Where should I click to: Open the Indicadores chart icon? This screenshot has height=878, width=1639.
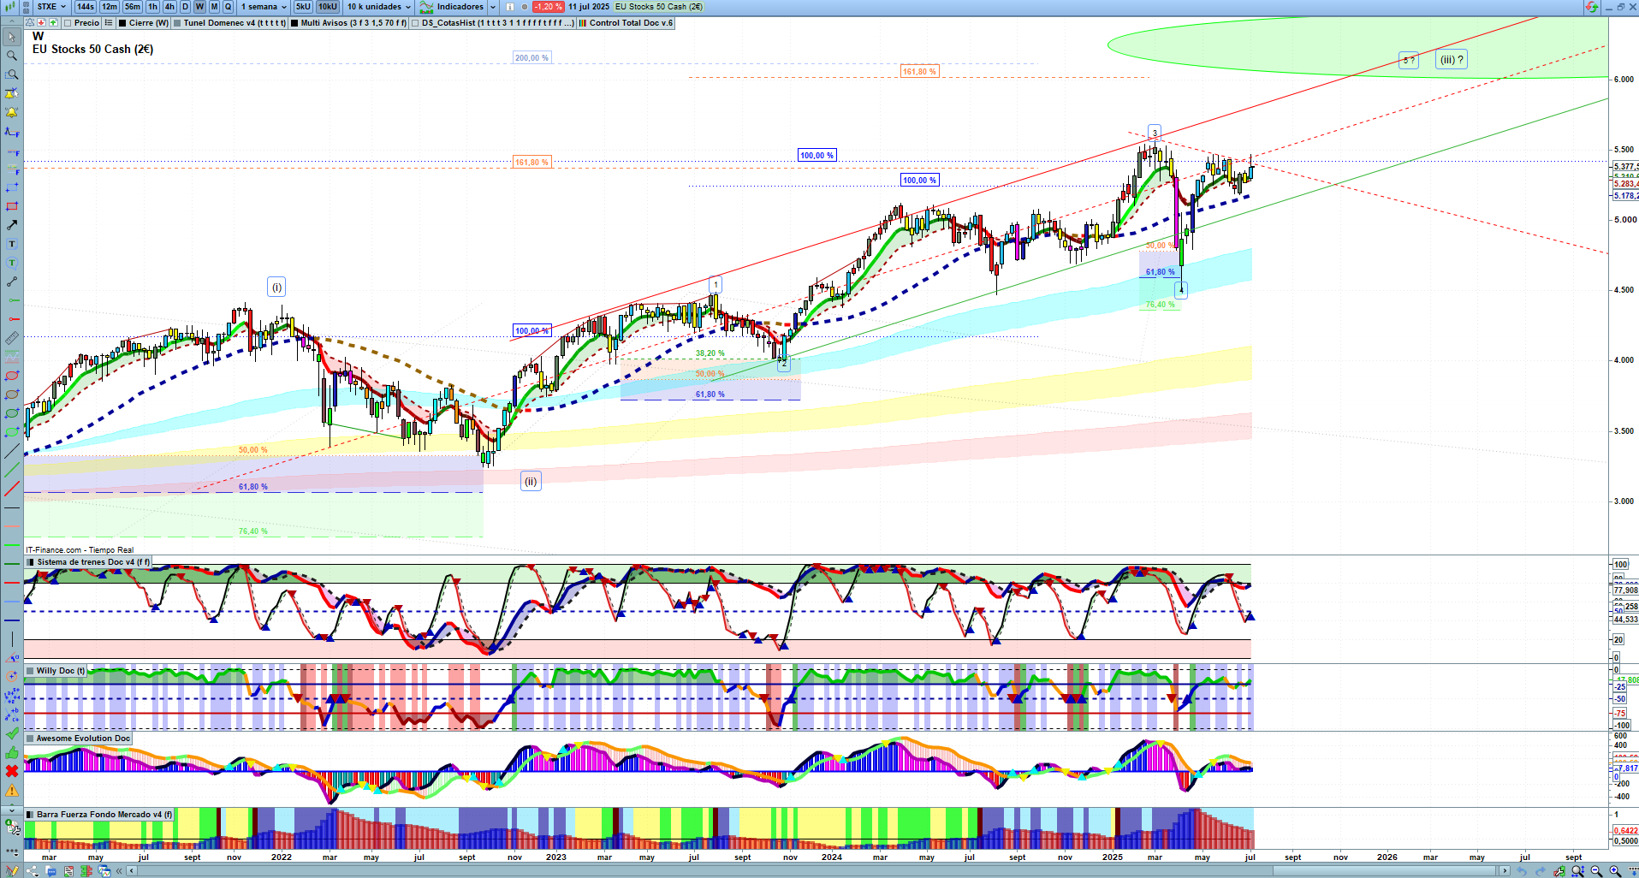[x=426, y=7]
